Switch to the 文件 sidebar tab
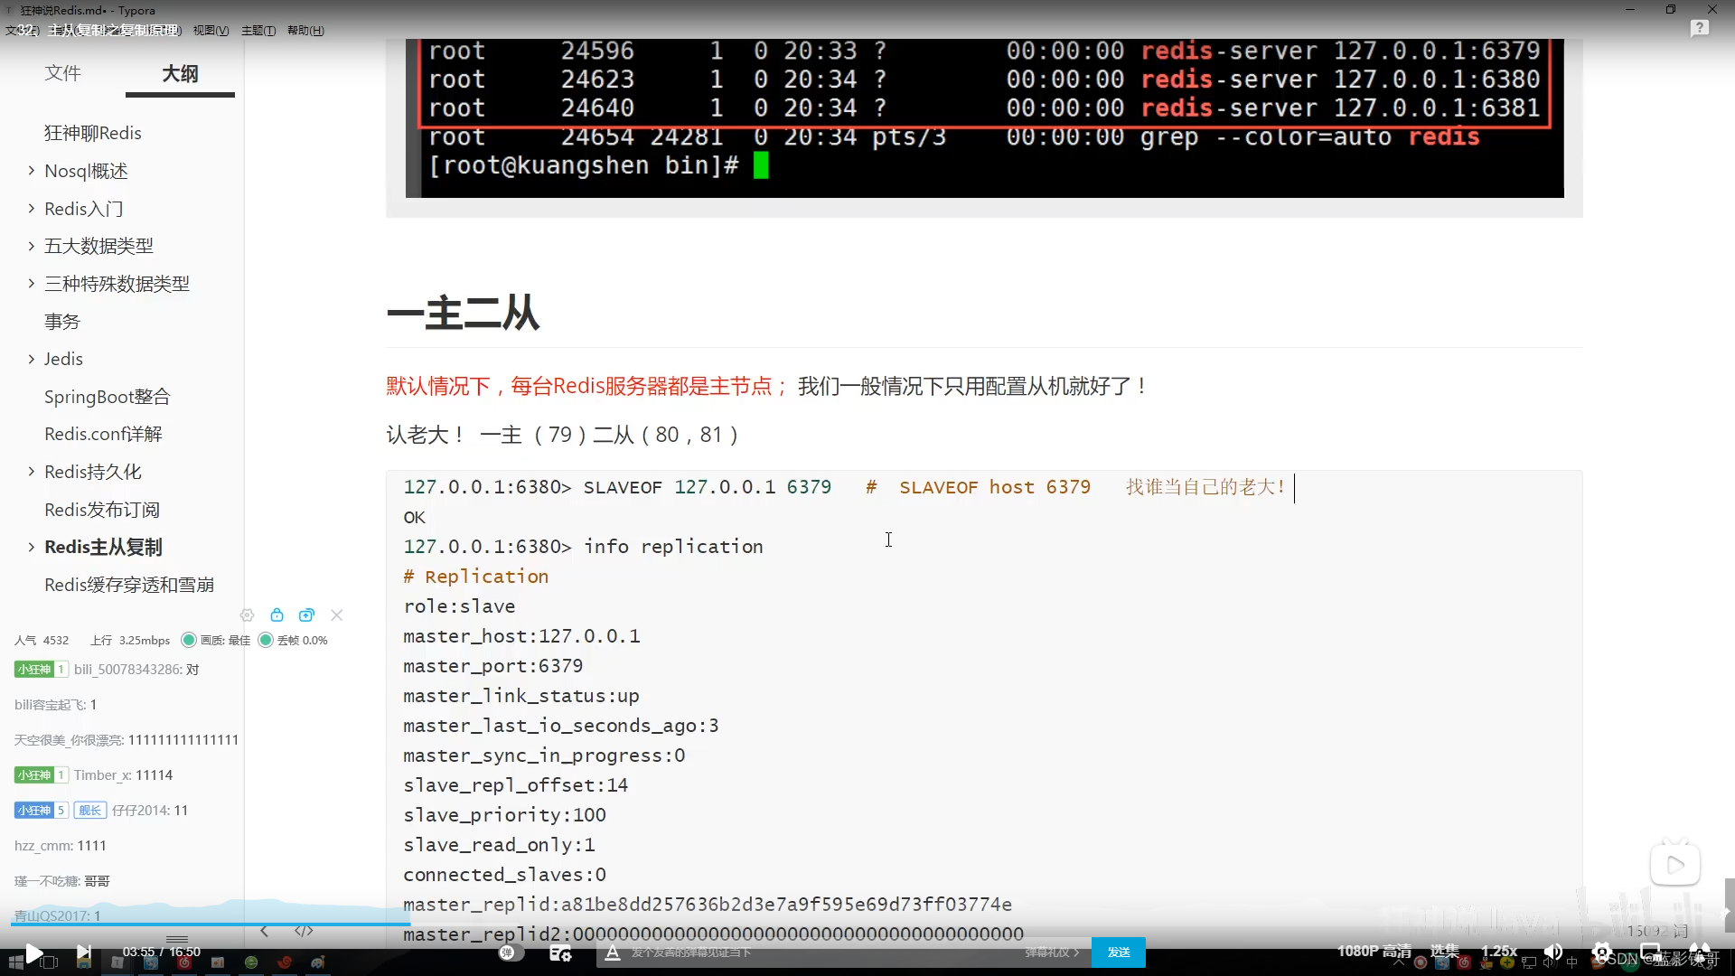 click(x=62, y=73)
